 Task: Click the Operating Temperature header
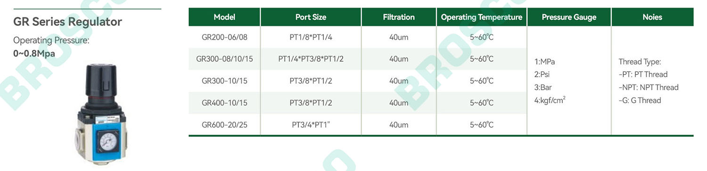tap(482, 17)
